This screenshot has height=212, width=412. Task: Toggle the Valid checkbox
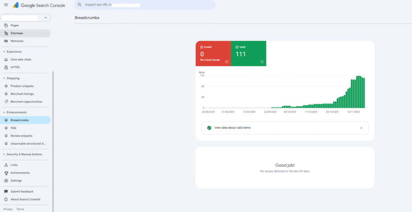237,47
